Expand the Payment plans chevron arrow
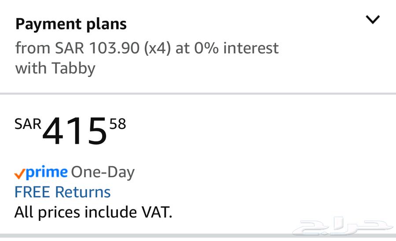This screenshot has height=241, width=396. 372,20
